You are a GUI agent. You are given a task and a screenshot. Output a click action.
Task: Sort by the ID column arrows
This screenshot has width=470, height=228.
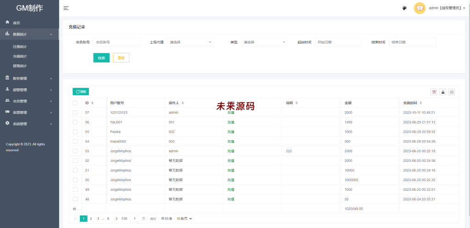point(92,103)
